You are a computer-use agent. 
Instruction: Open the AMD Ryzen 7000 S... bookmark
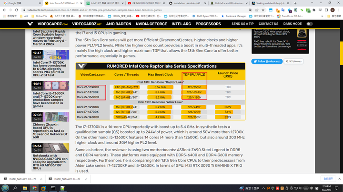pyautogui.click(x=205, y=16)
